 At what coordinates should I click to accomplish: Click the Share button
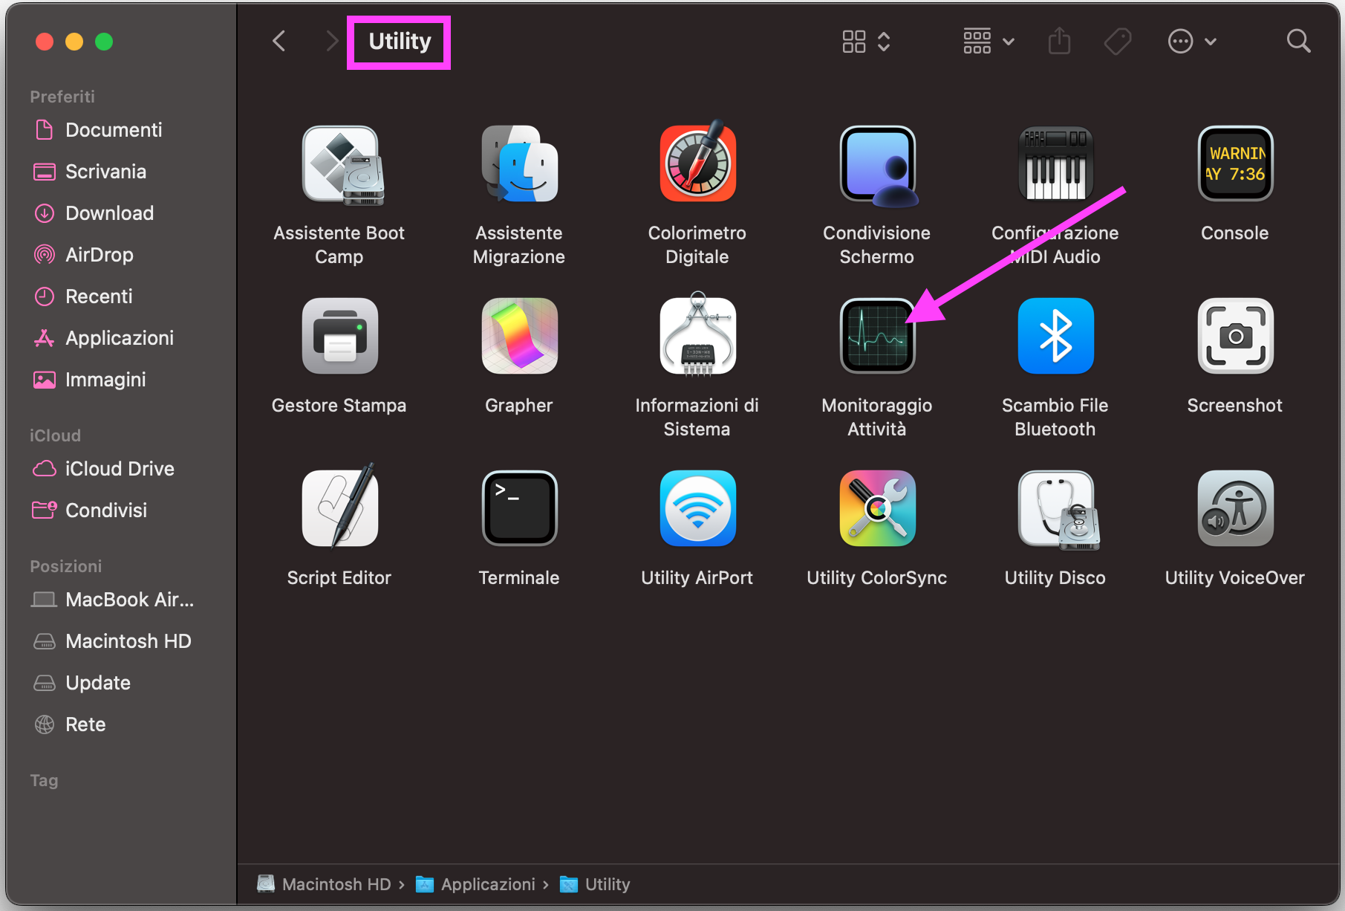point(1059,41)
